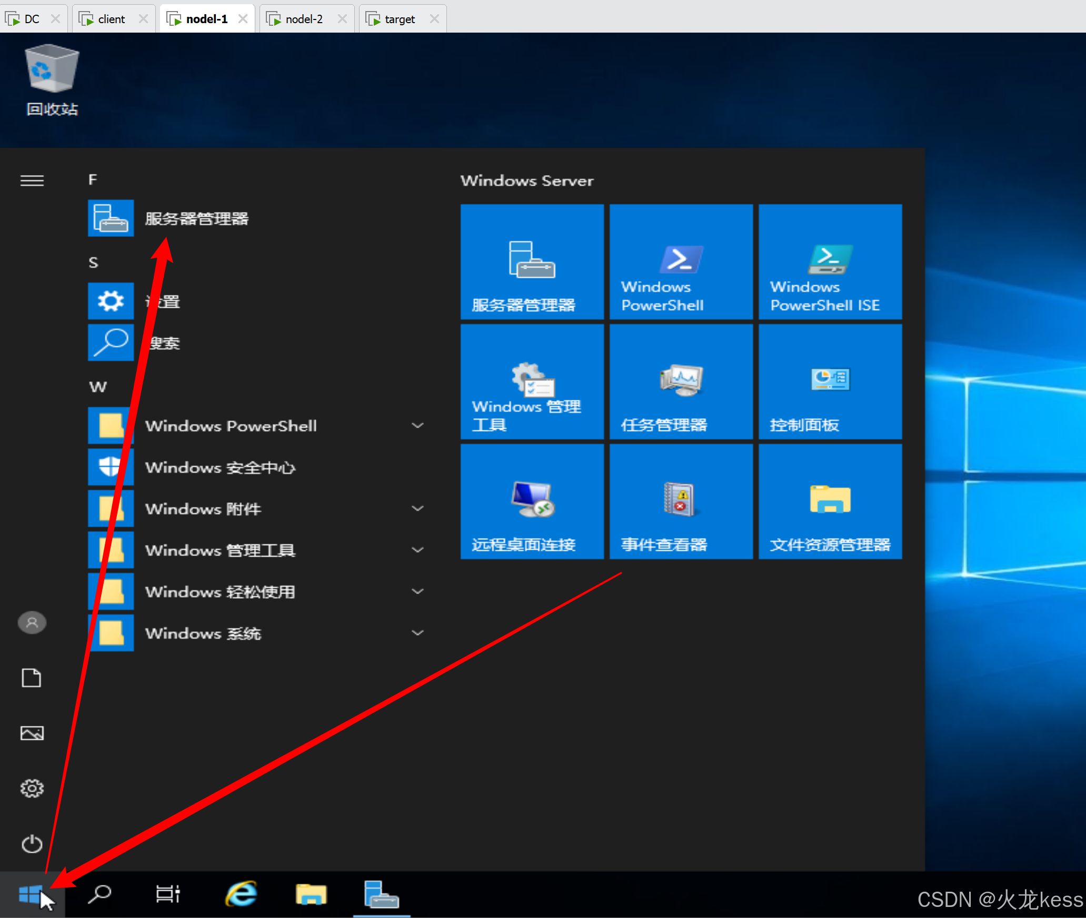Screen dimensions: 1086x918
Task: Expand the Windows 系统 folder
Action: (x=417, y=633)
